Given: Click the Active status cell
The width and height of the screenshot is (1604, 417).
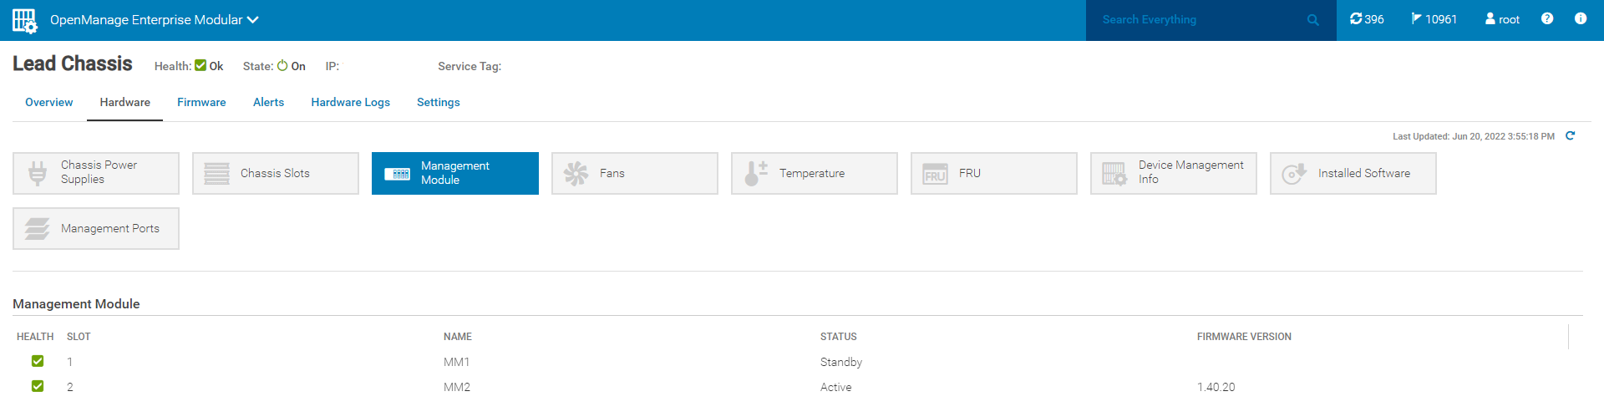Looking at the screenshot, I should point(836,387).
